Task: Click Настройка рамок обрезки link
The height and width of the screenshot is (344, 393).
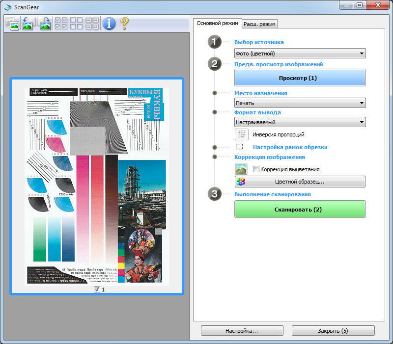Action: pos(290,147)
